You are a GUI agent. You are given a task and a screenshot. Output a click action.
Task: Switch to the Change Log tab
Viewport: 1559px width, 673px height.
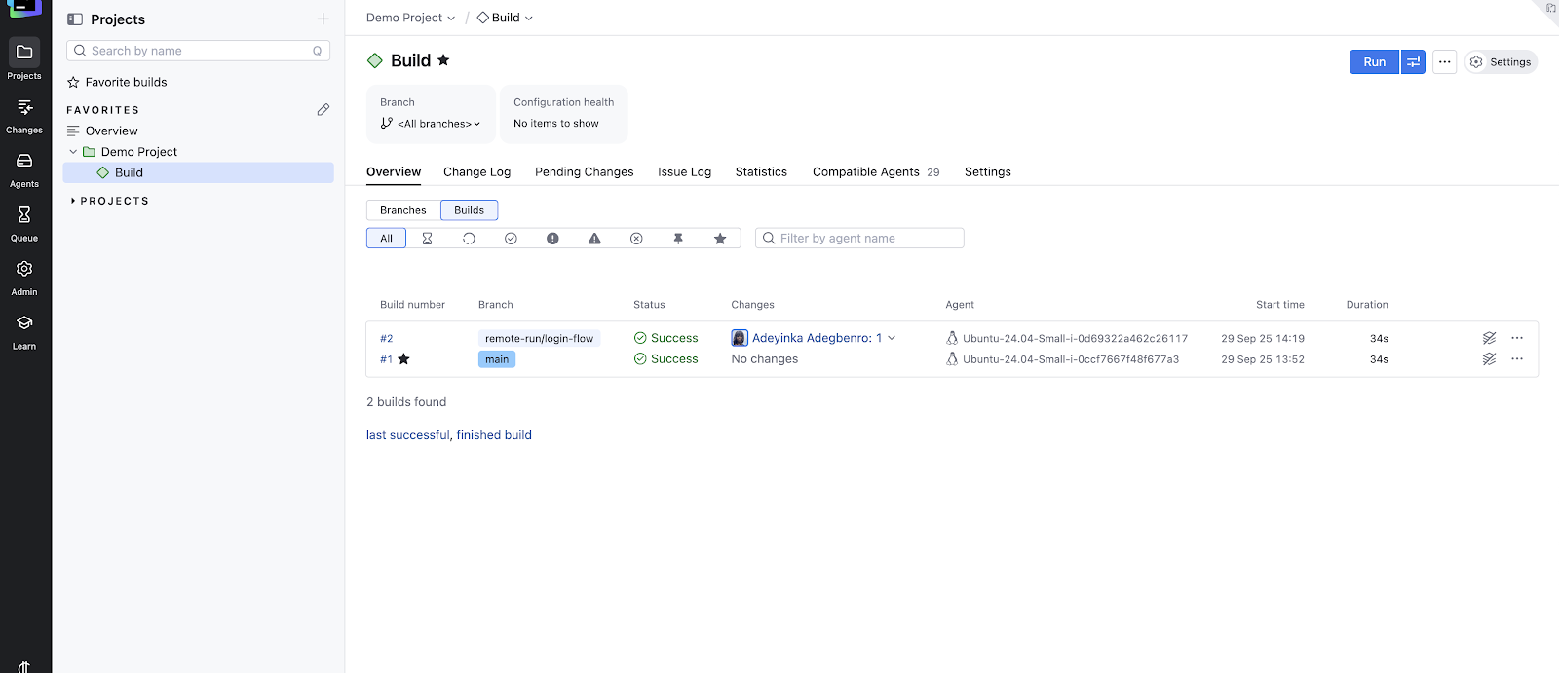coord(476,172)
